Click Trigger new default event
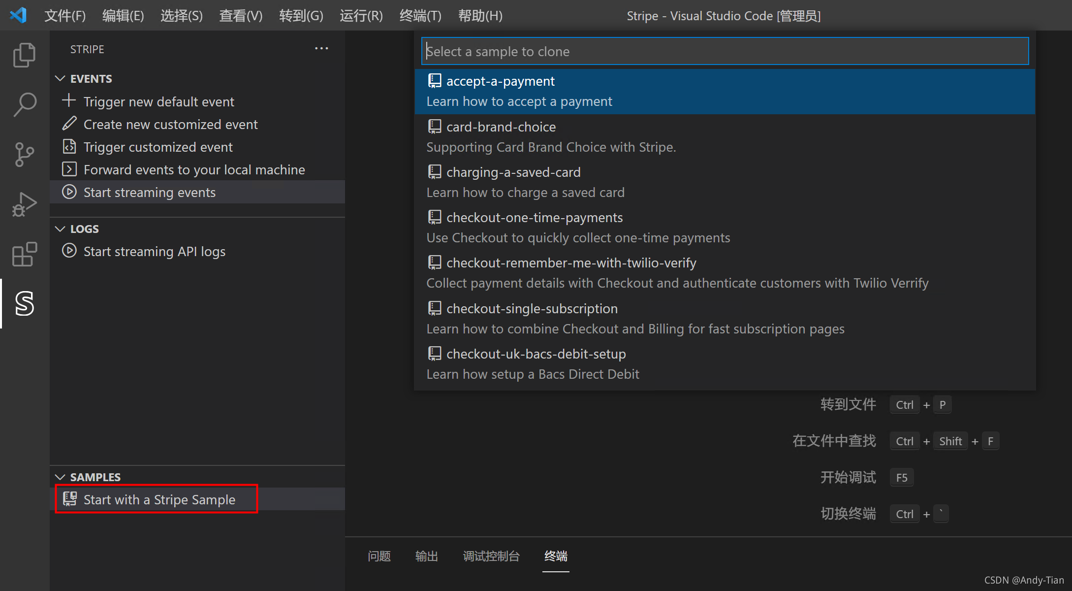1072x591 pixels. (x=158, y=101)
